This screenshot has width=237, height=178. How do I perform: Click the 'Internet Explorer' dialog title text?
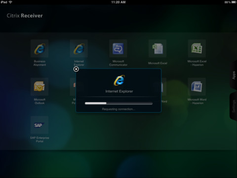119,91
